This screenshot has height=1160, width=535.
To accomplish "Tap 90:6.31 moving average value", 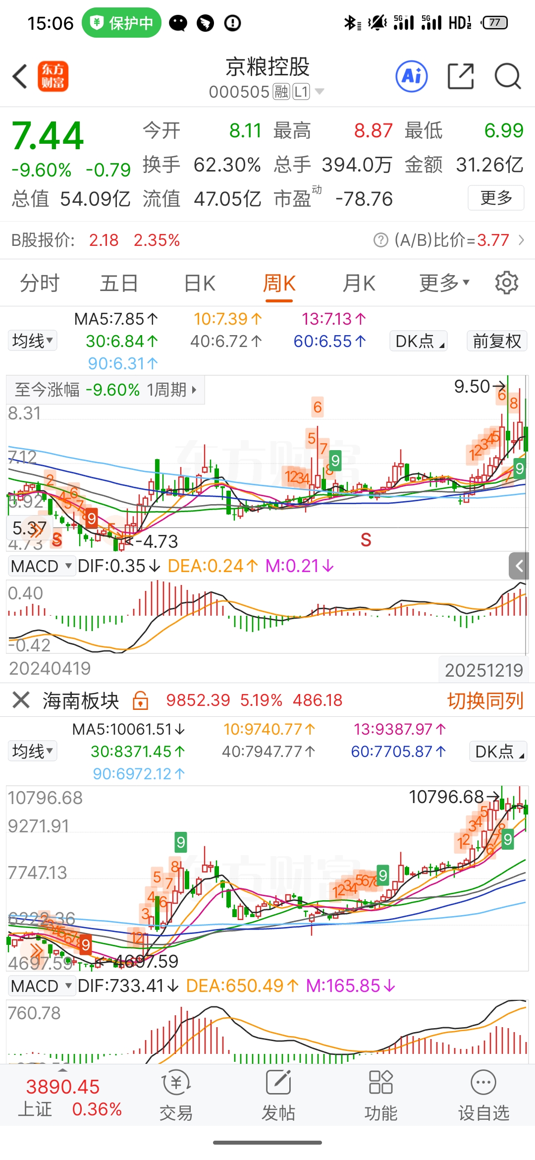I will [123, 363].
